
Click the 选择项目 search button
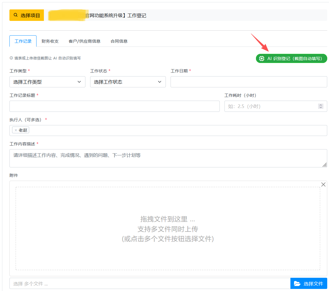pyautogui.click(x=27, y=15)
